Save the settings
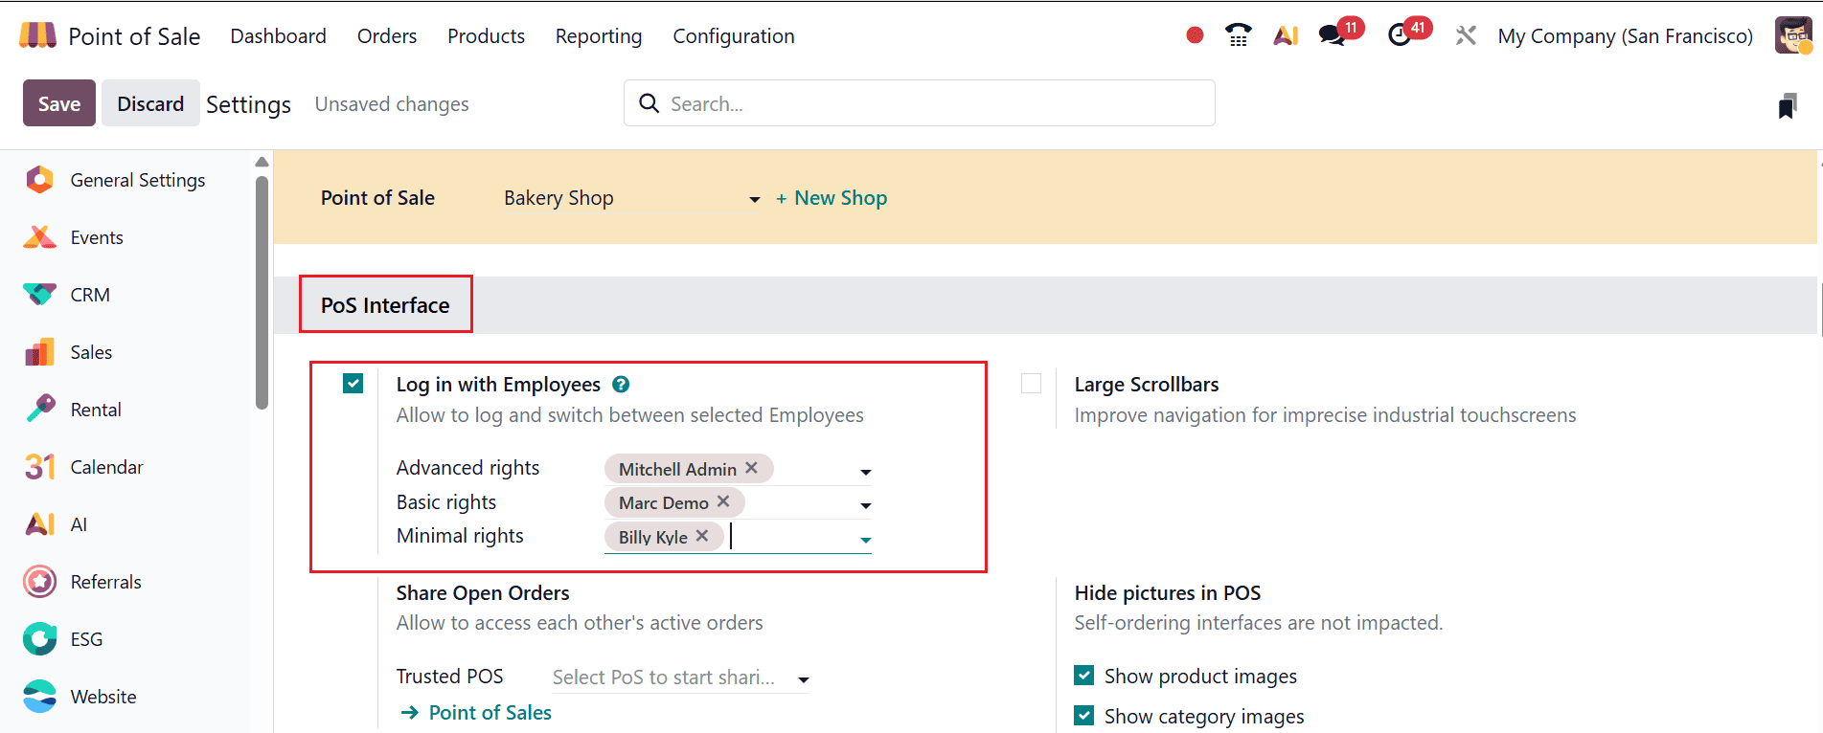Viewport: 1823px width, 733px height. [59, 103]
